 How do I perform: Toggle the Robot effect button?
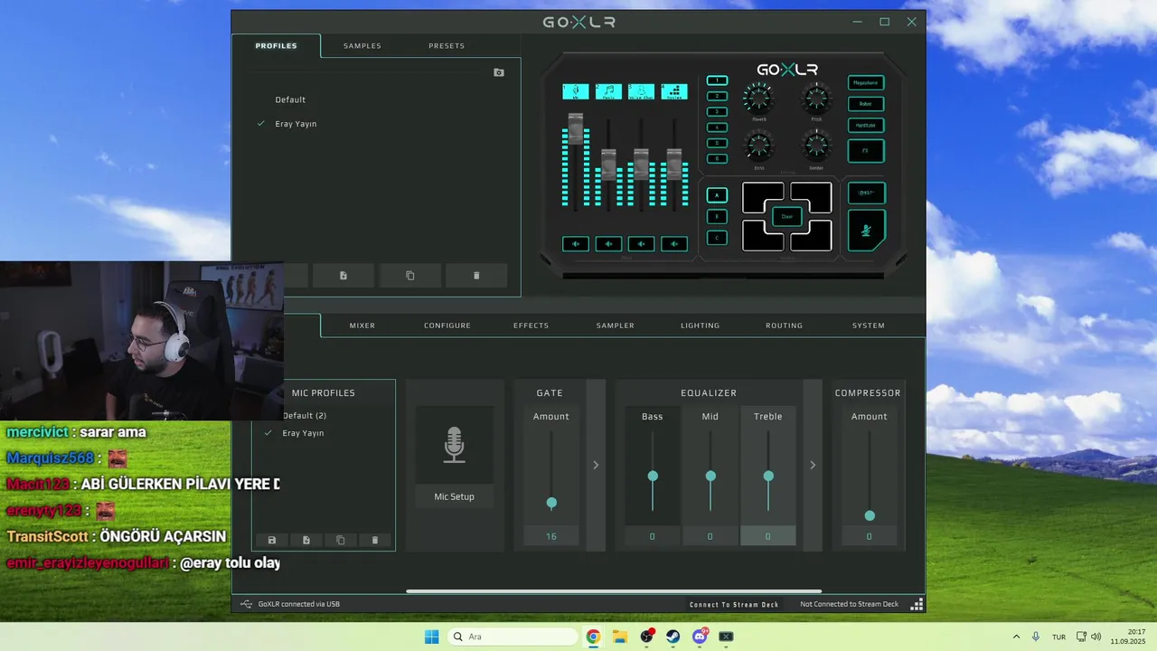866,104
